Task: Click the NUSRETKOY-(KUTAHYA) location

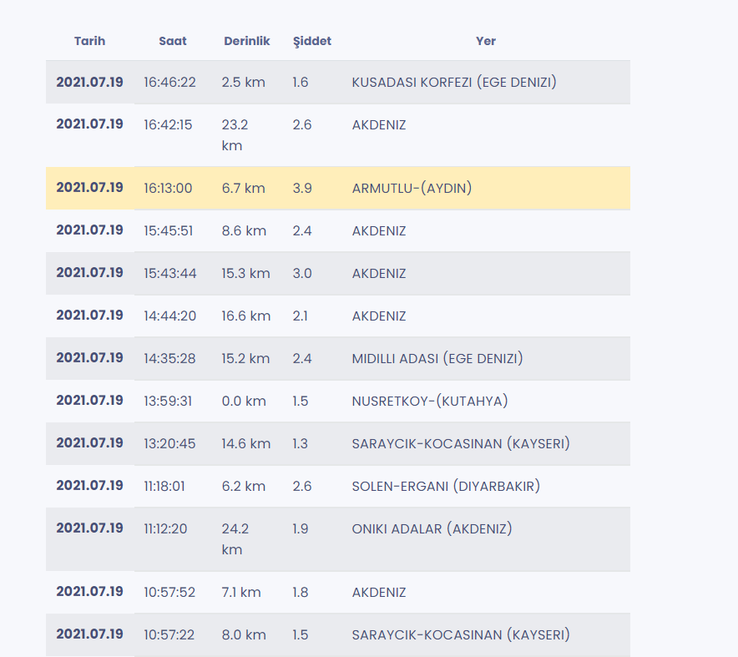Action: pyautogui.click(x=430, y=401)
